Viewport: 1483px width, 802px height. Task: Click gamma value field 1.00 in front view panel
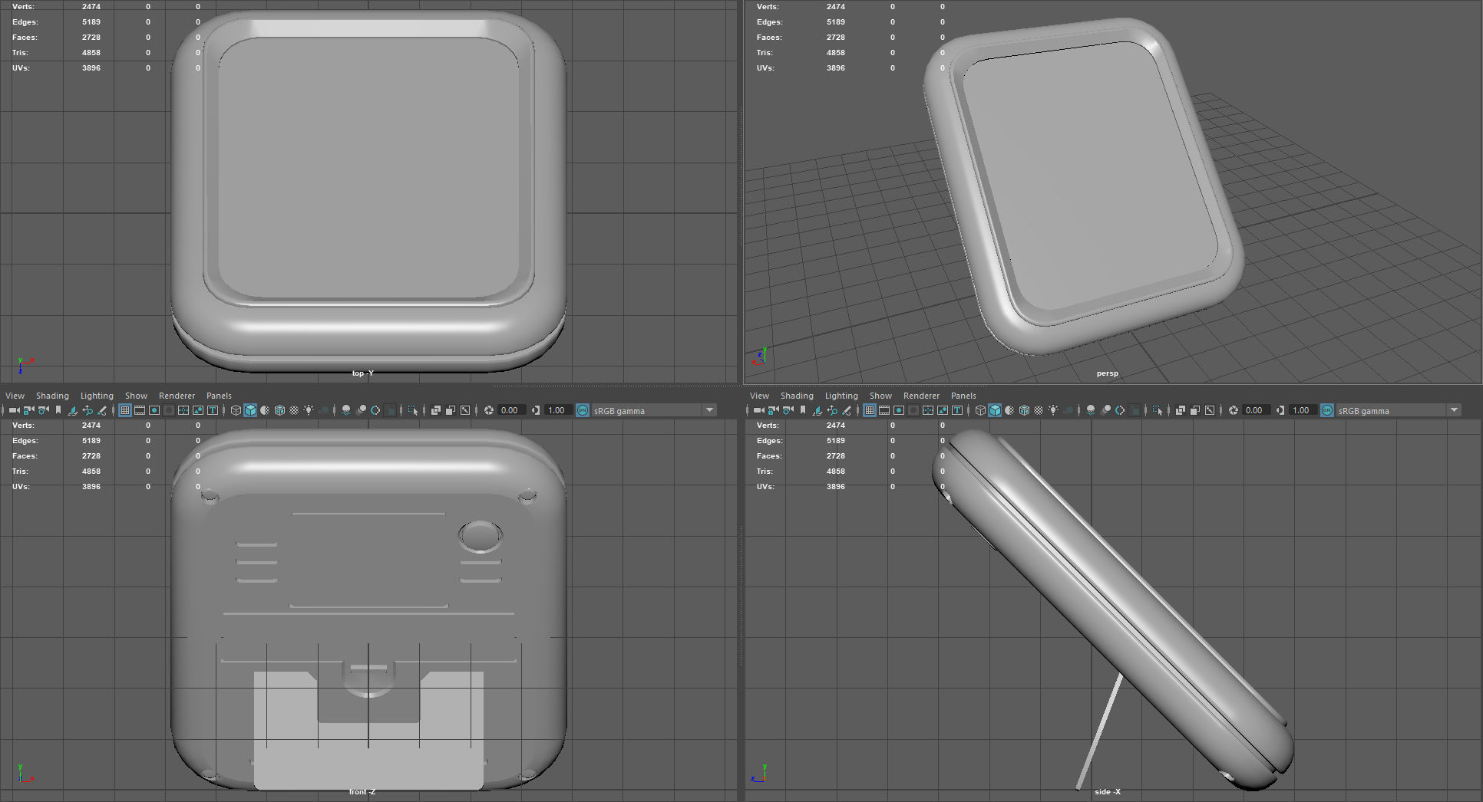[558, 410]
